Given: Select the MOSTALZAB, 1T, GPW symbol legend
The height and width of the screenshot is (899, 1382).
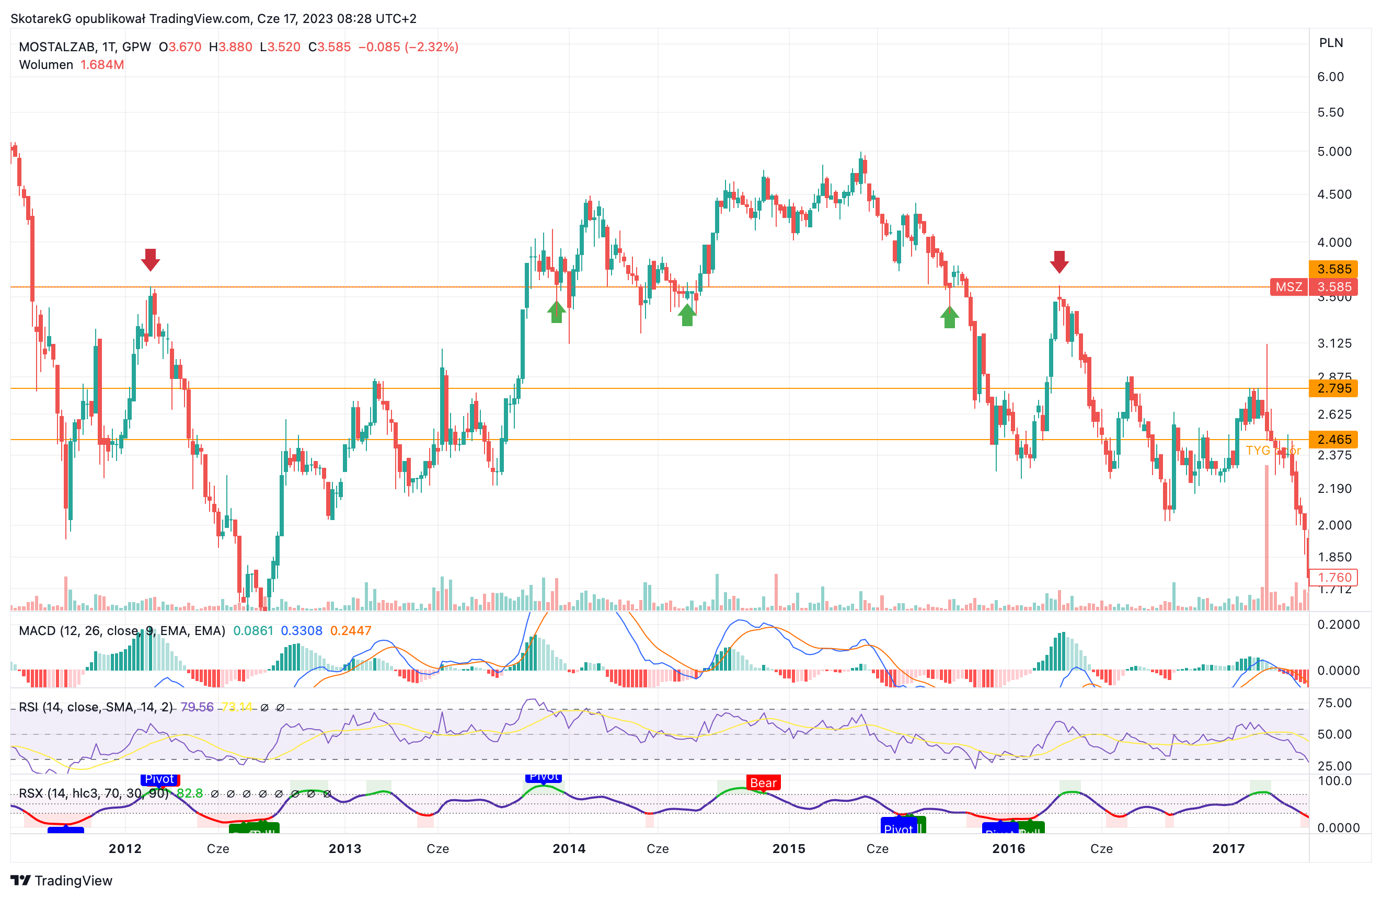Looking at the screenshot, I should click(85, 47).
